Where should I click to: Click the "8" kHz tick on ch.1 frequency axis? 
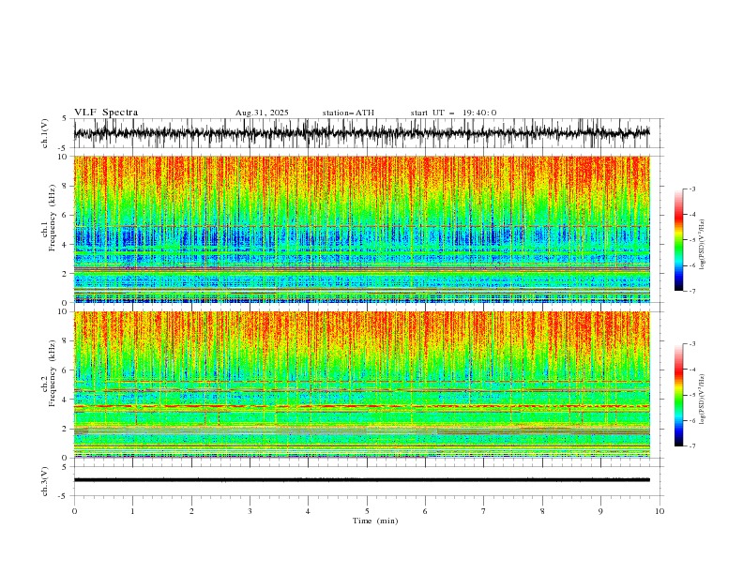pyautogui.click(x=67, y=186)
